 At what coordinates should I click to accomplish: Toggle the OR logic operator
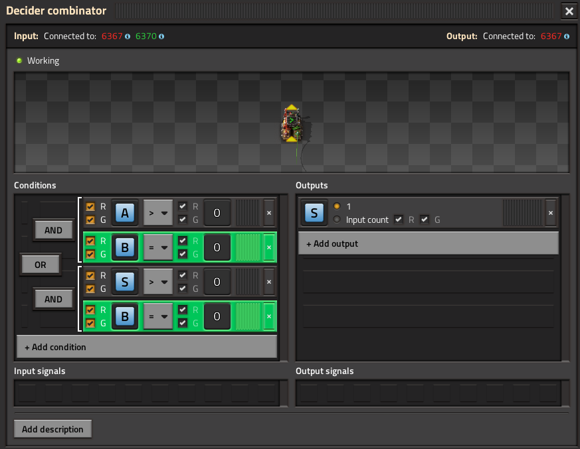pyautogui.click(x=41, y=265)
